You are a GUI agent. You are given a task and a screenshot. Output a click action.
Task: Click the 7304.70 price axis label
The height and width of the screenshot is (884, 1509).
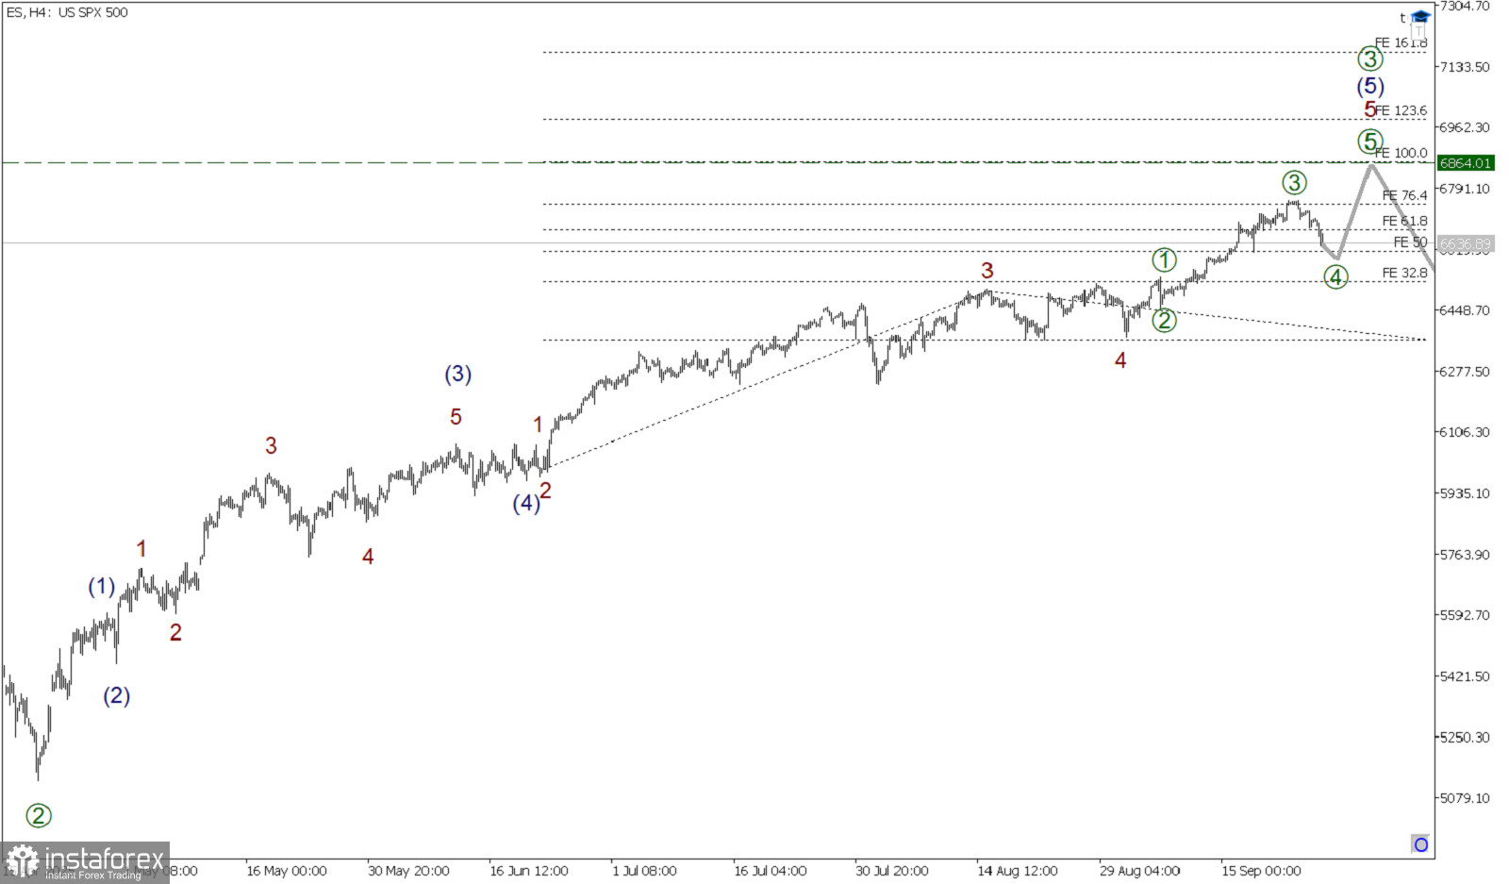click(1465, 6)
